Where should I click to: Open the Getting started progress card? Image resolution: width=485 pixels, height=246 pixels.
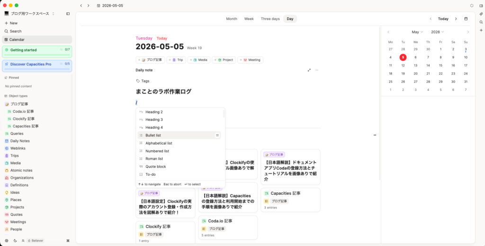coord(37,52)
